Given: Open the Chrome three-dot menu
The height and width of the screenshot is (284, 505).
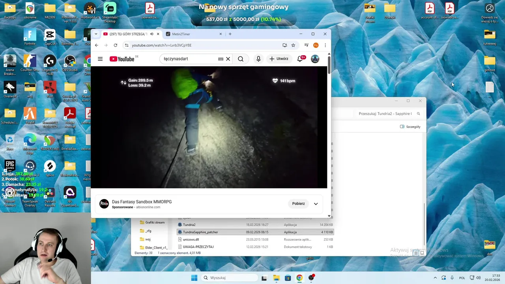Looking at the screenshot, I should pyautogui.click(x=325, y=45).
